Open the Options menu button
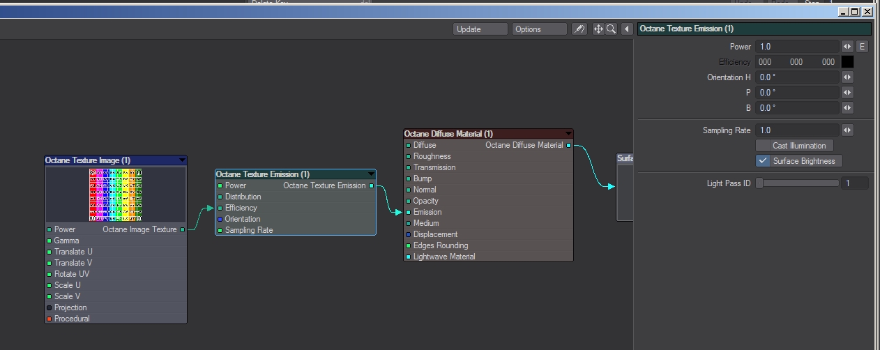This screenshot has height=350, width=880. 540,29
